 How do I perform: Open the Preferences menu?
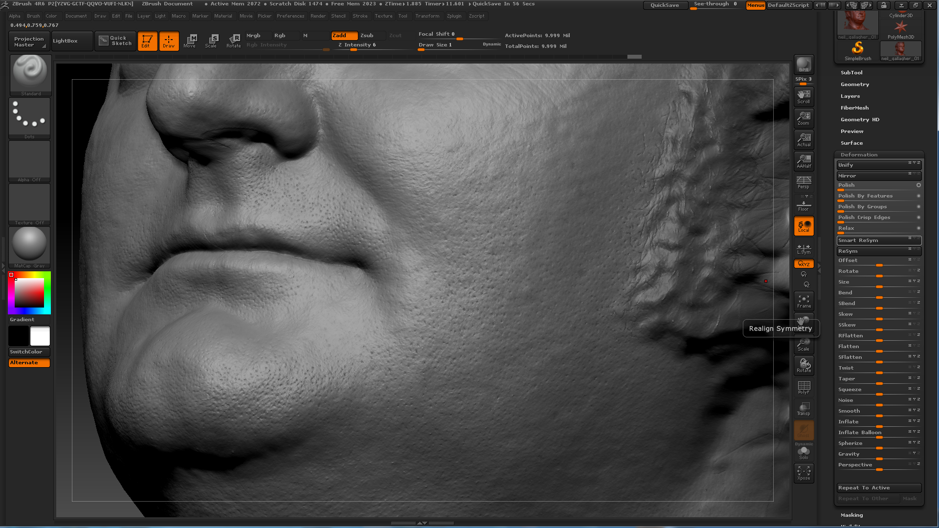tap(291, 16)
